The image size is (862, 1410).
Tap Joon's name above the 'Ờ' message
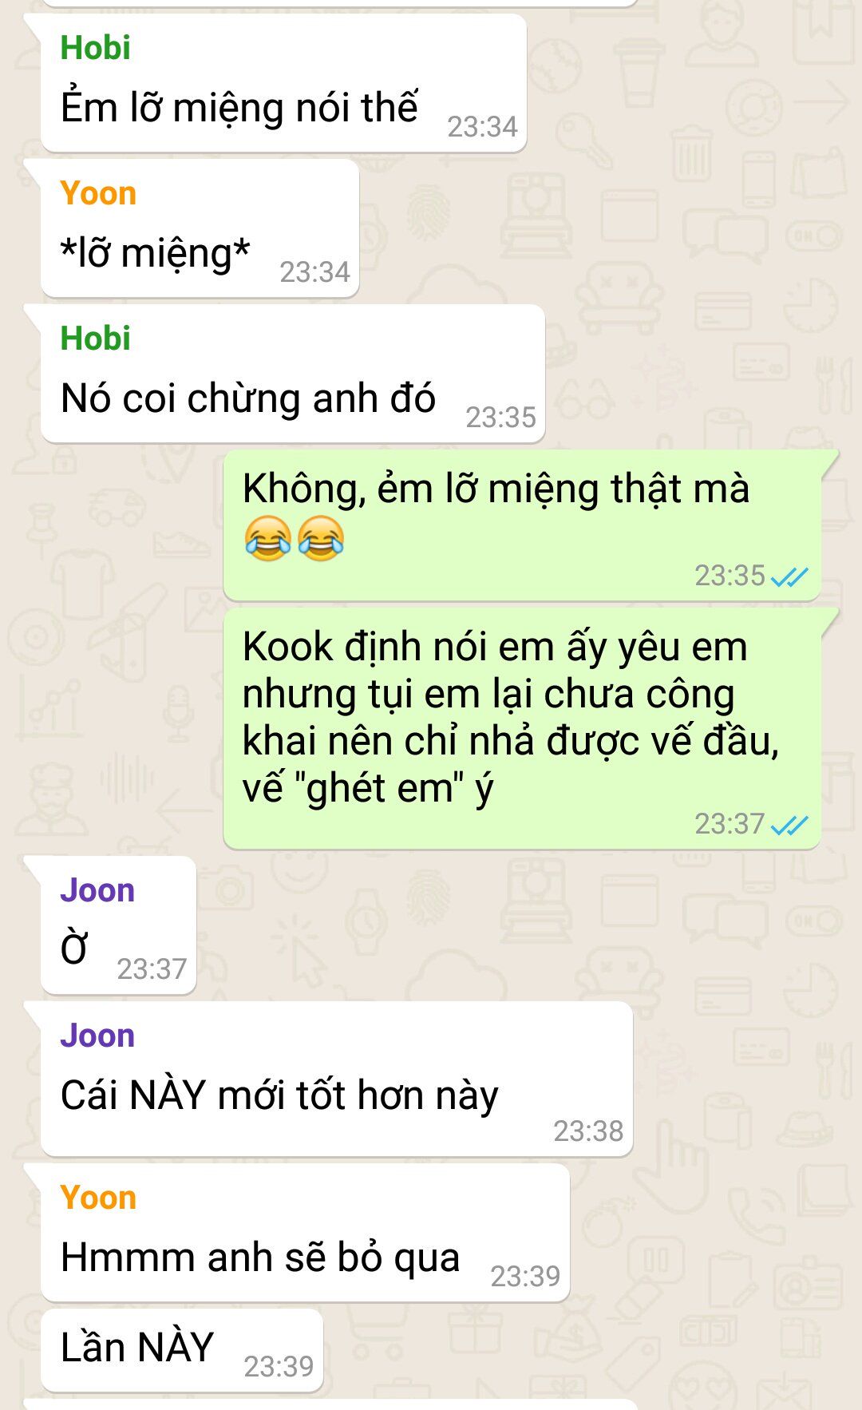[x=97, y=890]
